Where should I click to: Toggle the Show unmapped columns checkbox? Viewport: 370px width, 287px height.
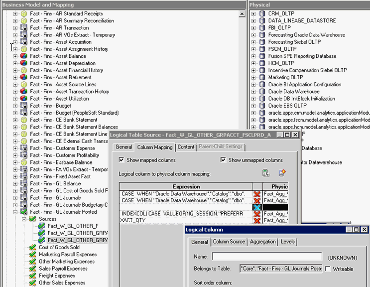223,160
